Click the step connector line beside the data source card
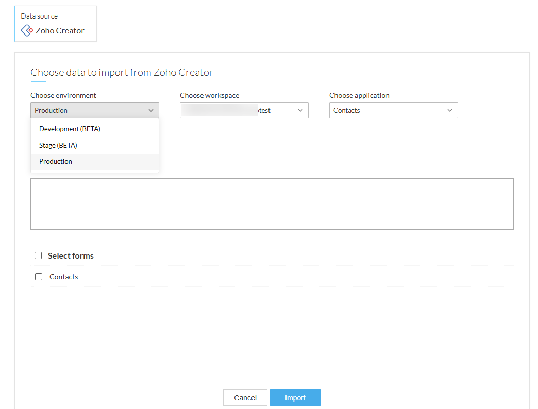538x409 pixels. click(x=120, y=23)
